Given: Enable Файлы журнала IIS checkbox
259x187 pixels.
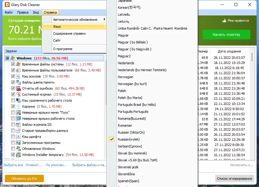Looking at the screenshot, I should pyautogui.click(x=13, y=125).
